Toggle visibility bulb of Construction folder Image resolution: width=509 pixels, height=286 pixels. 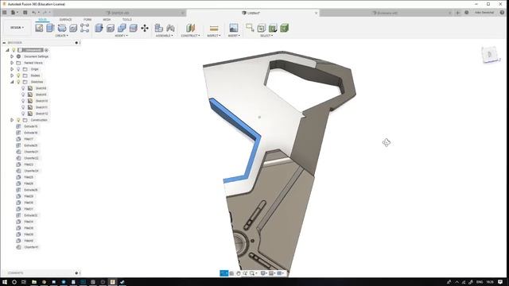point(18,120)
